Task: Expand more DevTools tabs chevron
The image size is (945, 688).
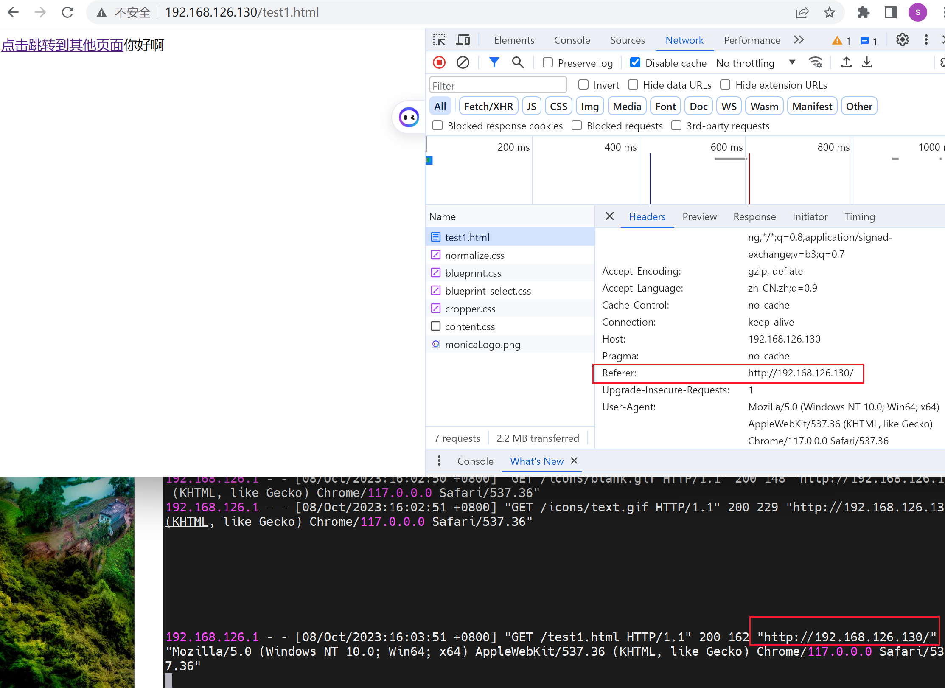Action: tap(799, 40)
